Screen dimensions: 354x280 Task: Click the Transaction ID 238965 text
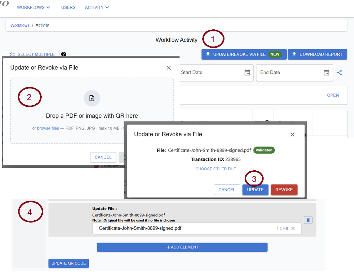[216, 159]
